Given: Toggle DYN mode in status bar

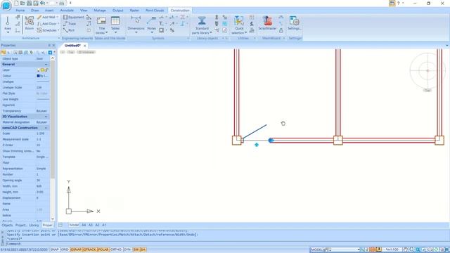Looking at the screenshot, I should 127,250.
